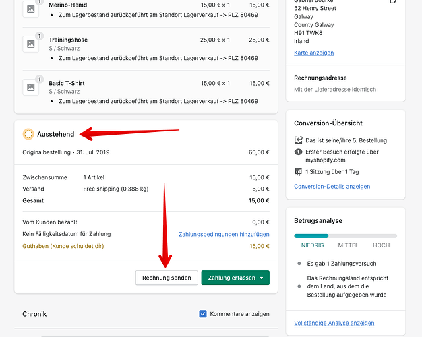The image size is (422, 337).
Task: Click the Rechnung senden button
Action: (x=167, y=278)
